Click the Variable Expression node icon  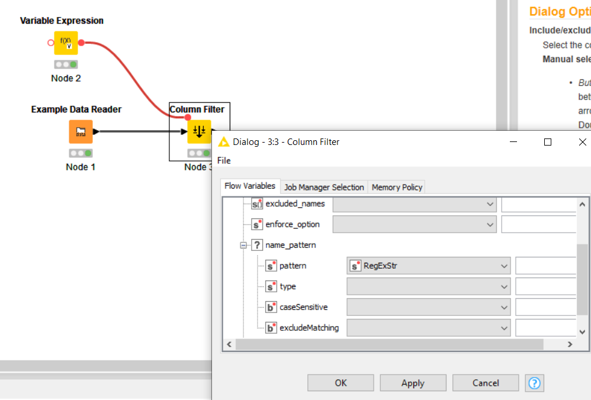66,43
